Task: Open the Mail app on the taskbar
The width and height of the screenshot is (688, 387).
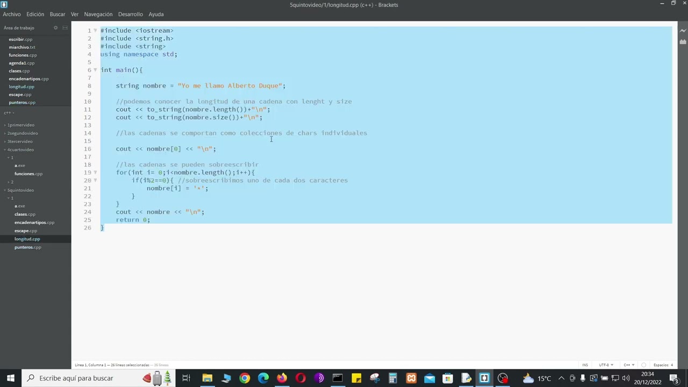Action: [429, 378]
